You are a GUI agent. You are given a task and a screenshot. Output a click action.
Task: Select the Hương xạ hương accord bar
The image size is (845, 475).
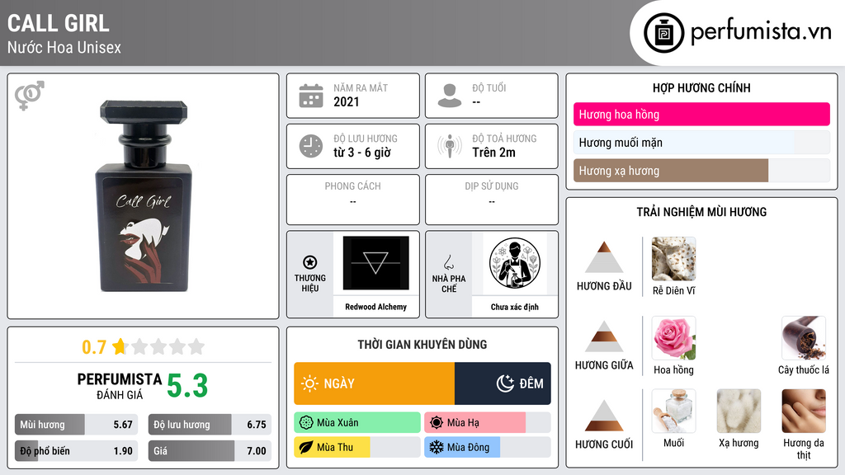click(701, 171)
